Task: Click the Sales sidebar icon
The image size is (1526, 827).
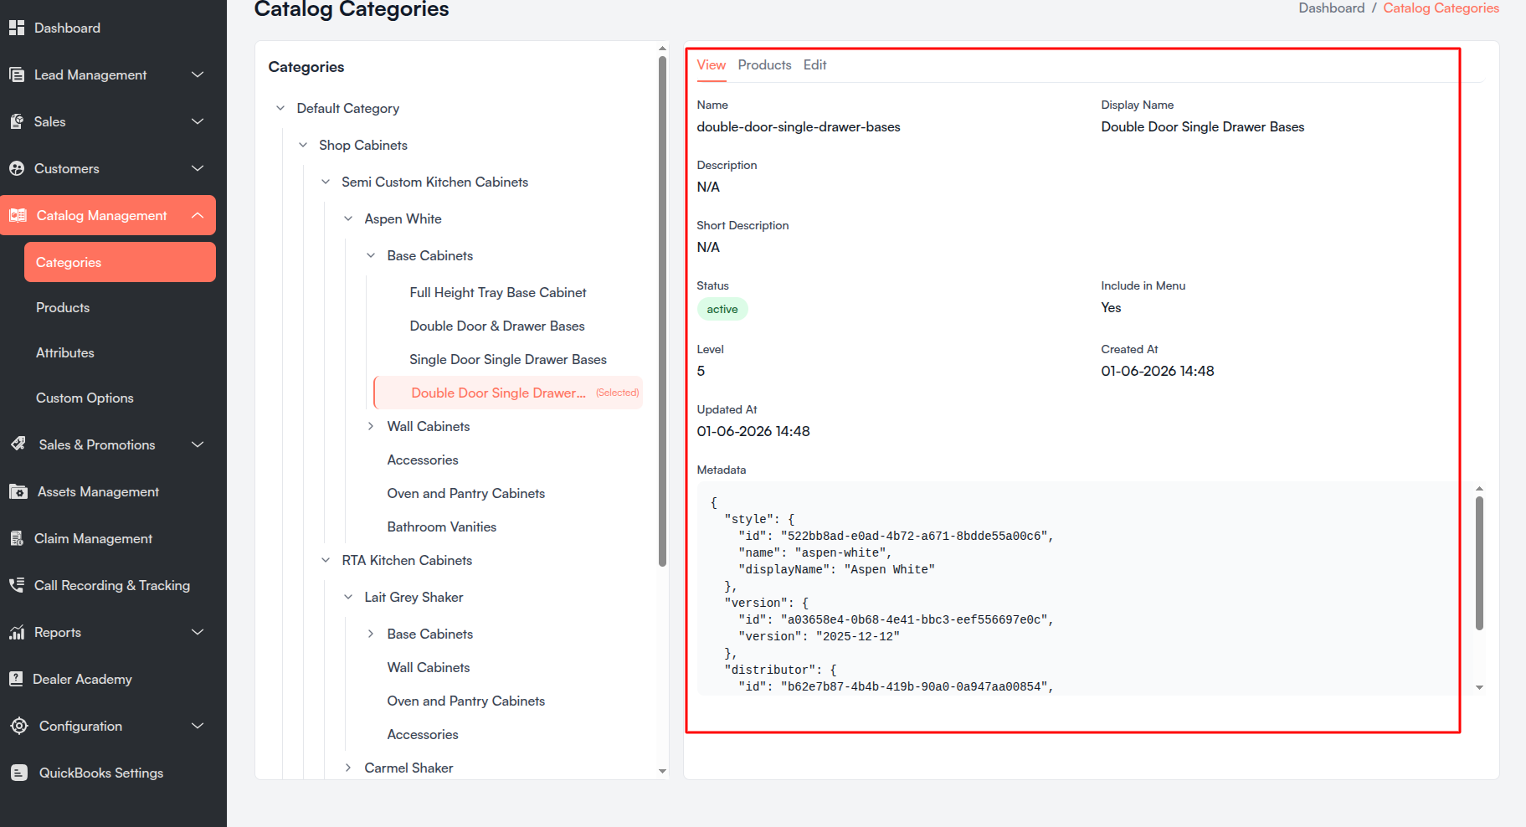Action: click(x=17, y=121)
